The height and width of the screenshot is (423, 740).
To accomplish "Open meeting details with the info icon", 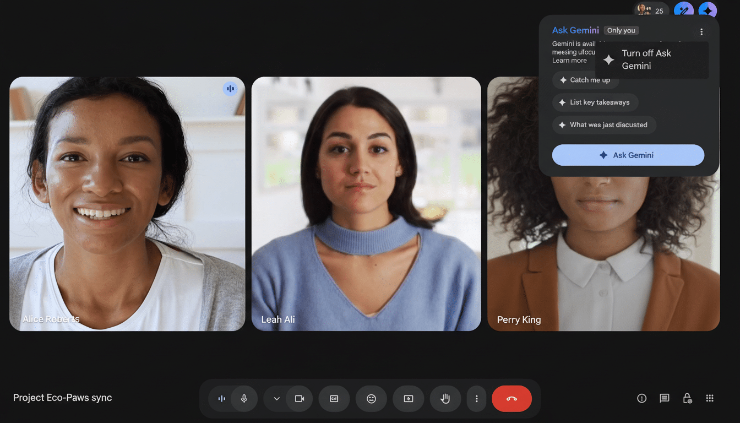I will [641, 398].
